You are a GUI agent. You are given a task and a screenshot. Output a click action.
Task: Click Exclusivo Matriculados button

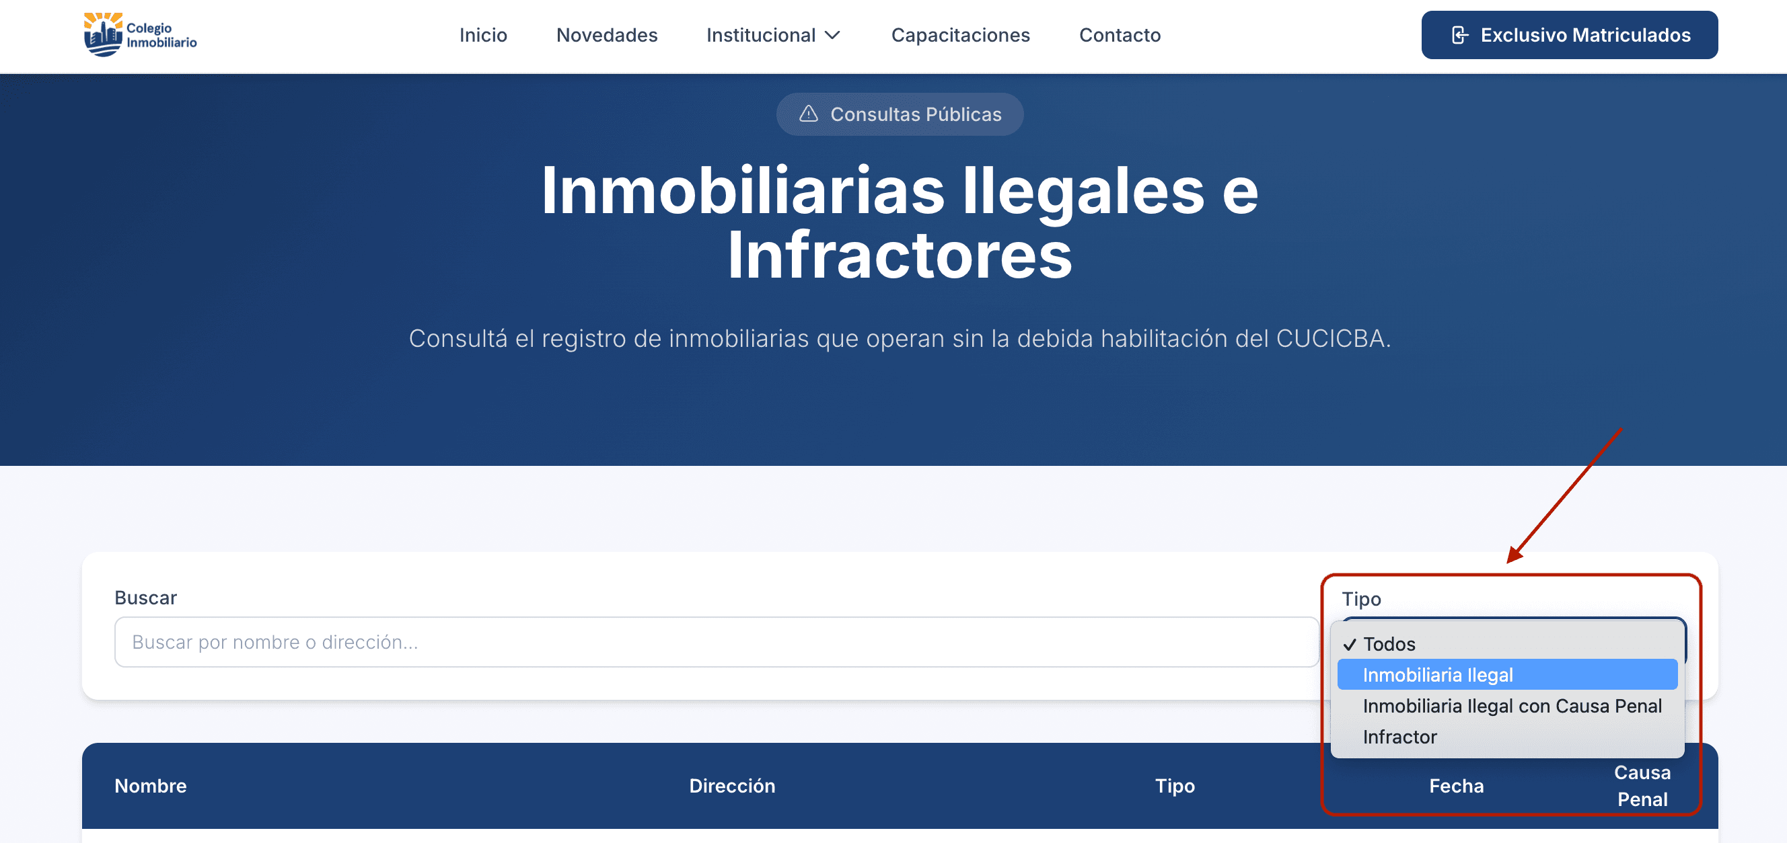coord(1569,35)
